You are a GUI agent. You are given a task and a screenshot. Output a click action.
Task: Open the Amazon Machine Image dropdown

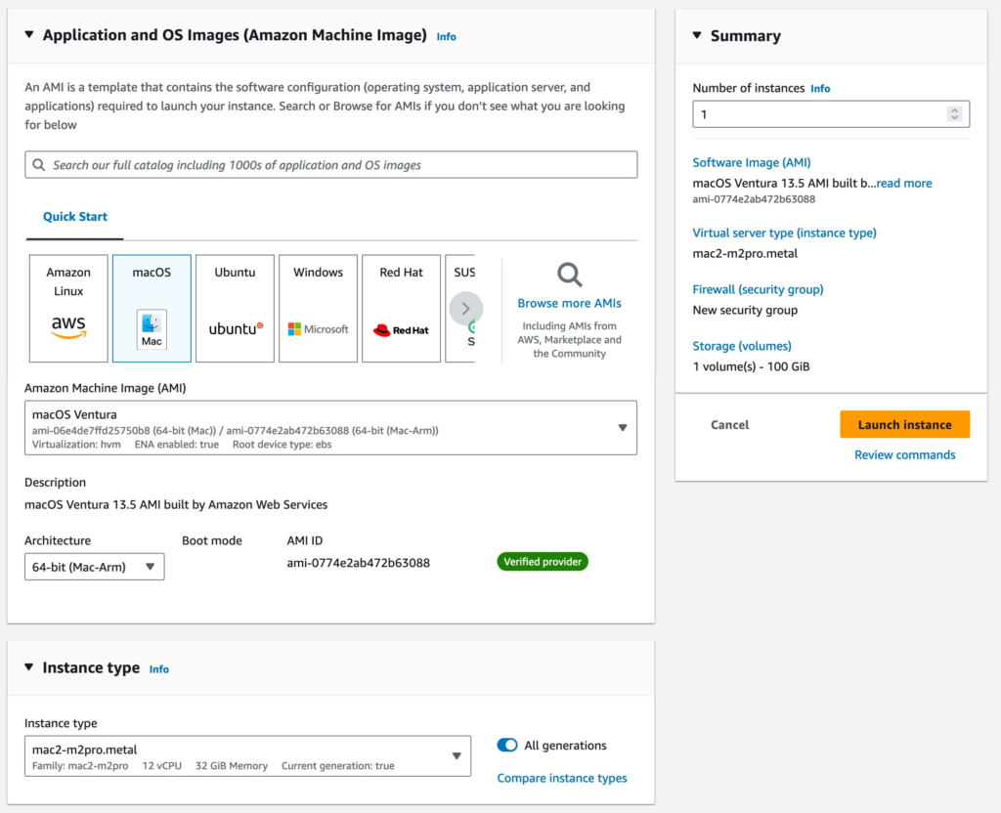point(330,428)
